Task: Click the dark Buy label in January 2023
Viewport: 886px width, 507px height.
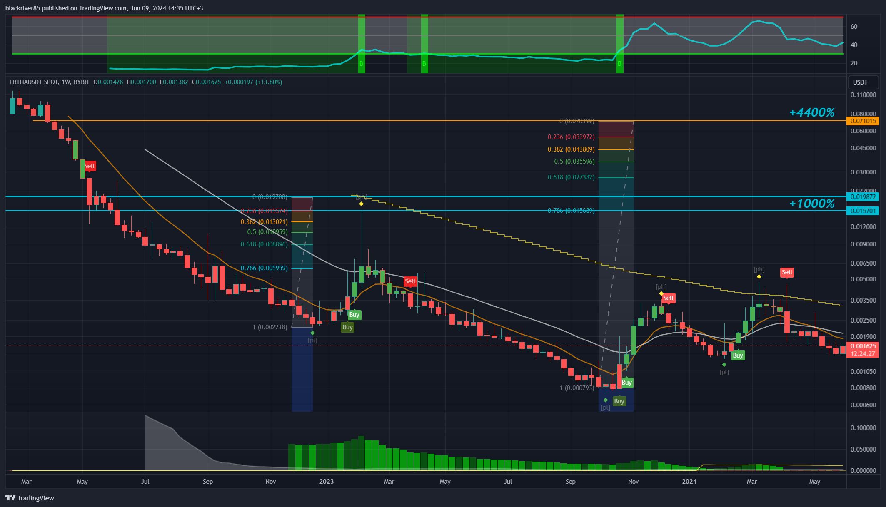Action: coord(348,327)
